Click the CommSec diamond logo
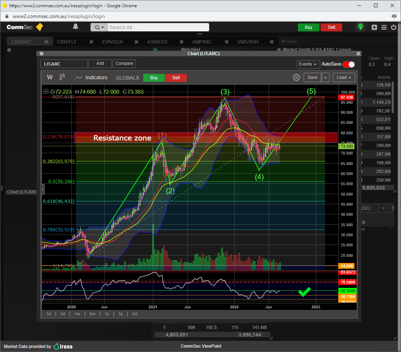The width and height of the screenshot is (401, 352). pyautogui.click(x=40, y=27)
